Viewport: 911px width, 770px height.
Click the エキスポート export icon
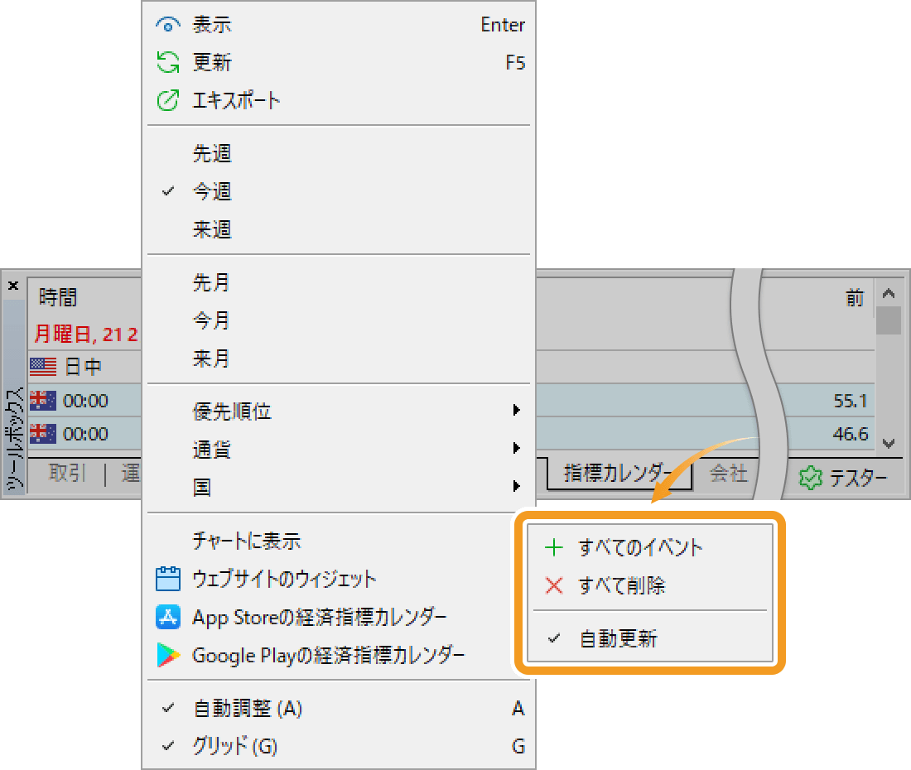[x=168, y=100]
